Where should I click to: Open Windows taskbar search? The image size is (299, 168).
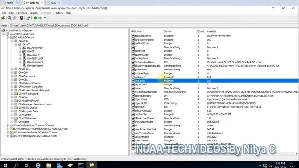point(16,165)
